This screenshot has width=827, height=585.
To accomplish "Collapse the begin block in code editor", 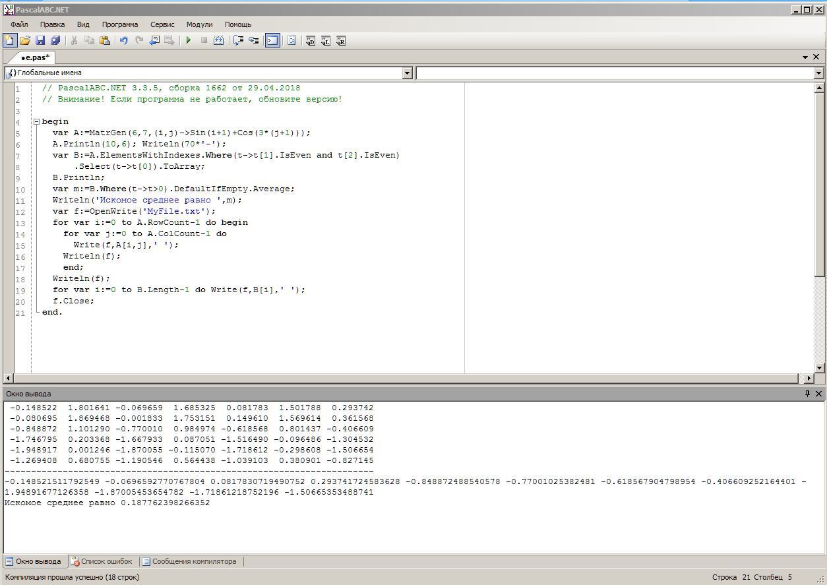I will pos(36,122).
